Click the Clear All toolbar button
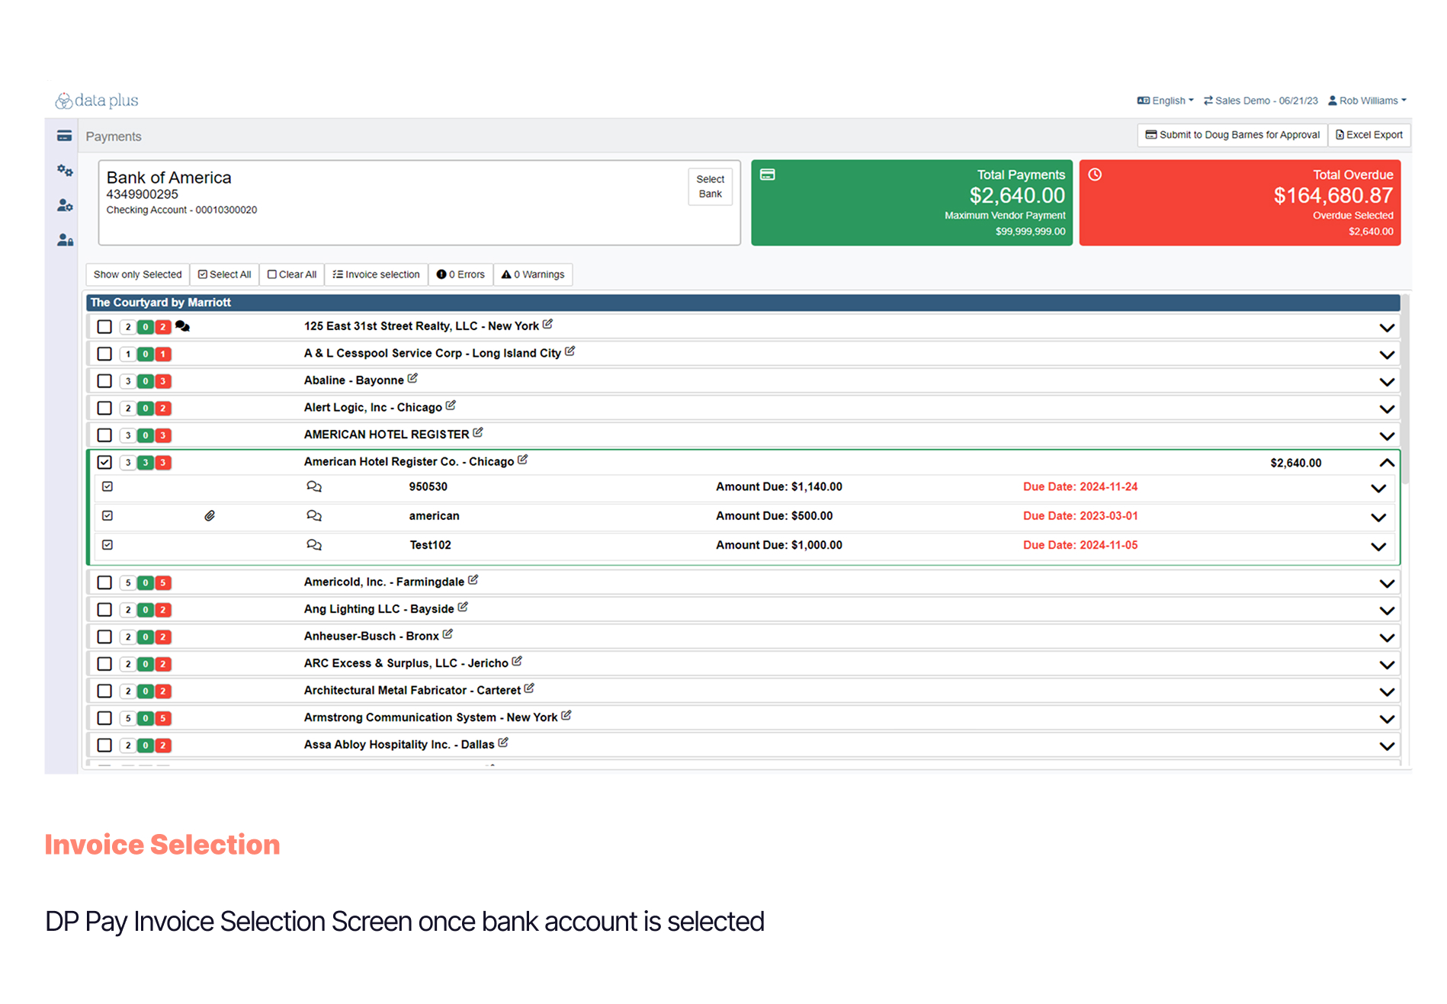 [x=292, y=274]
